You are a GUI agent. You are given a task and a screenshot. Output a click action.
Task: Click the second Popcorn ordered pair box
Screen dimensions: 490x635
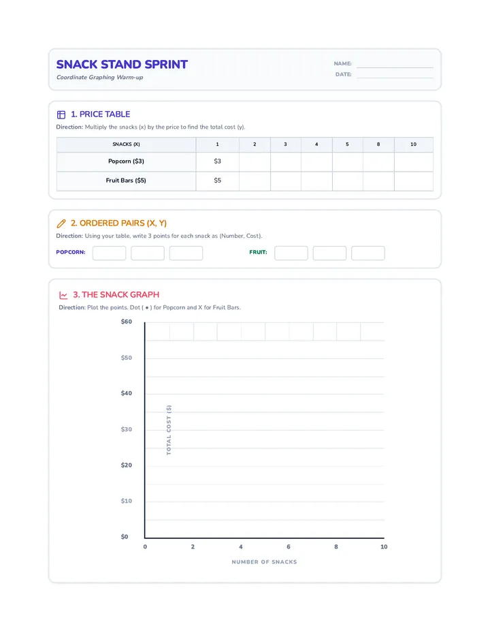(148, 253)
